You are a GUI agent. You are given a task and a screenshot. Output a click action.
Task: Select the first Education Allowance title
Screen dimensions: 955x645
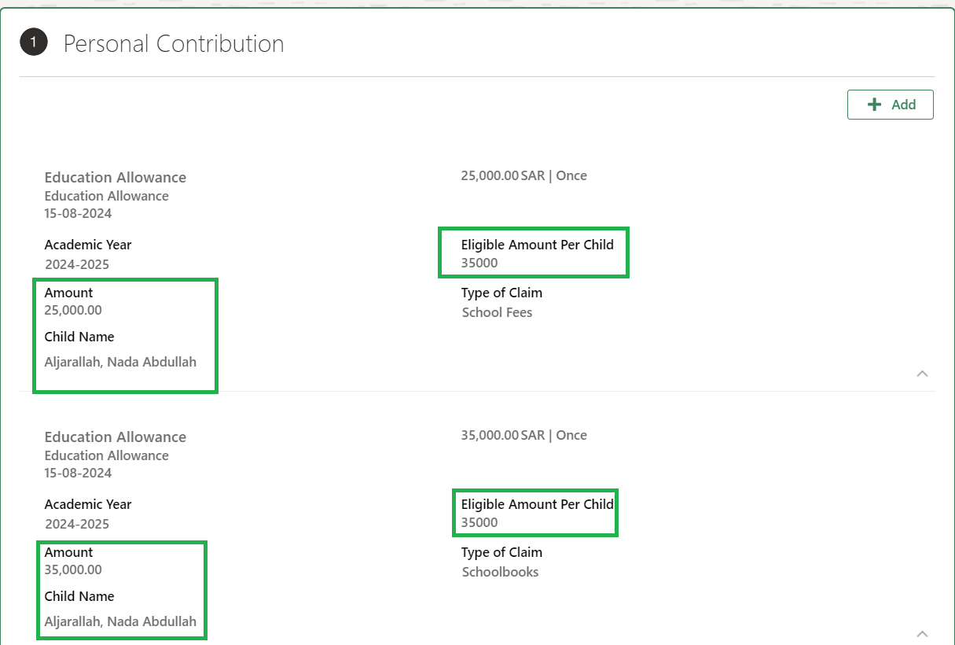pos(115,177)
